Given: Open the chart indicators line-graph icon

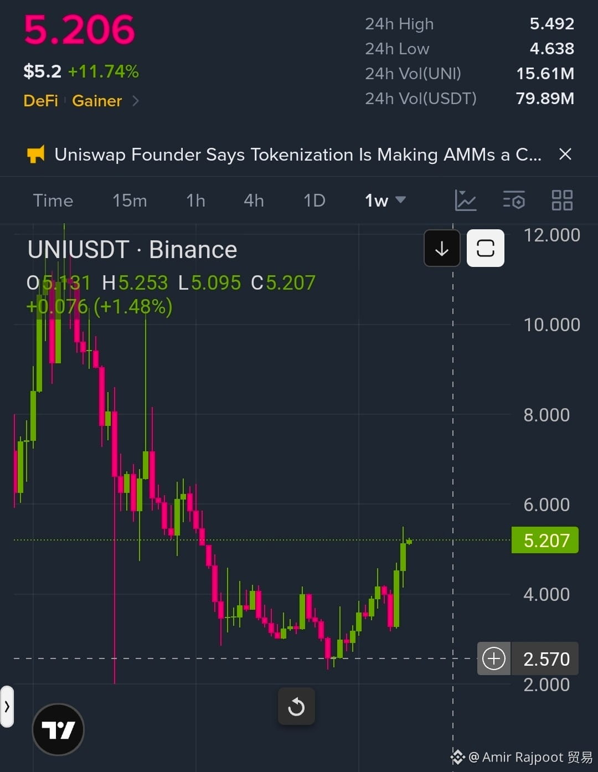Looking at the screenshot, I should (466, 200).
